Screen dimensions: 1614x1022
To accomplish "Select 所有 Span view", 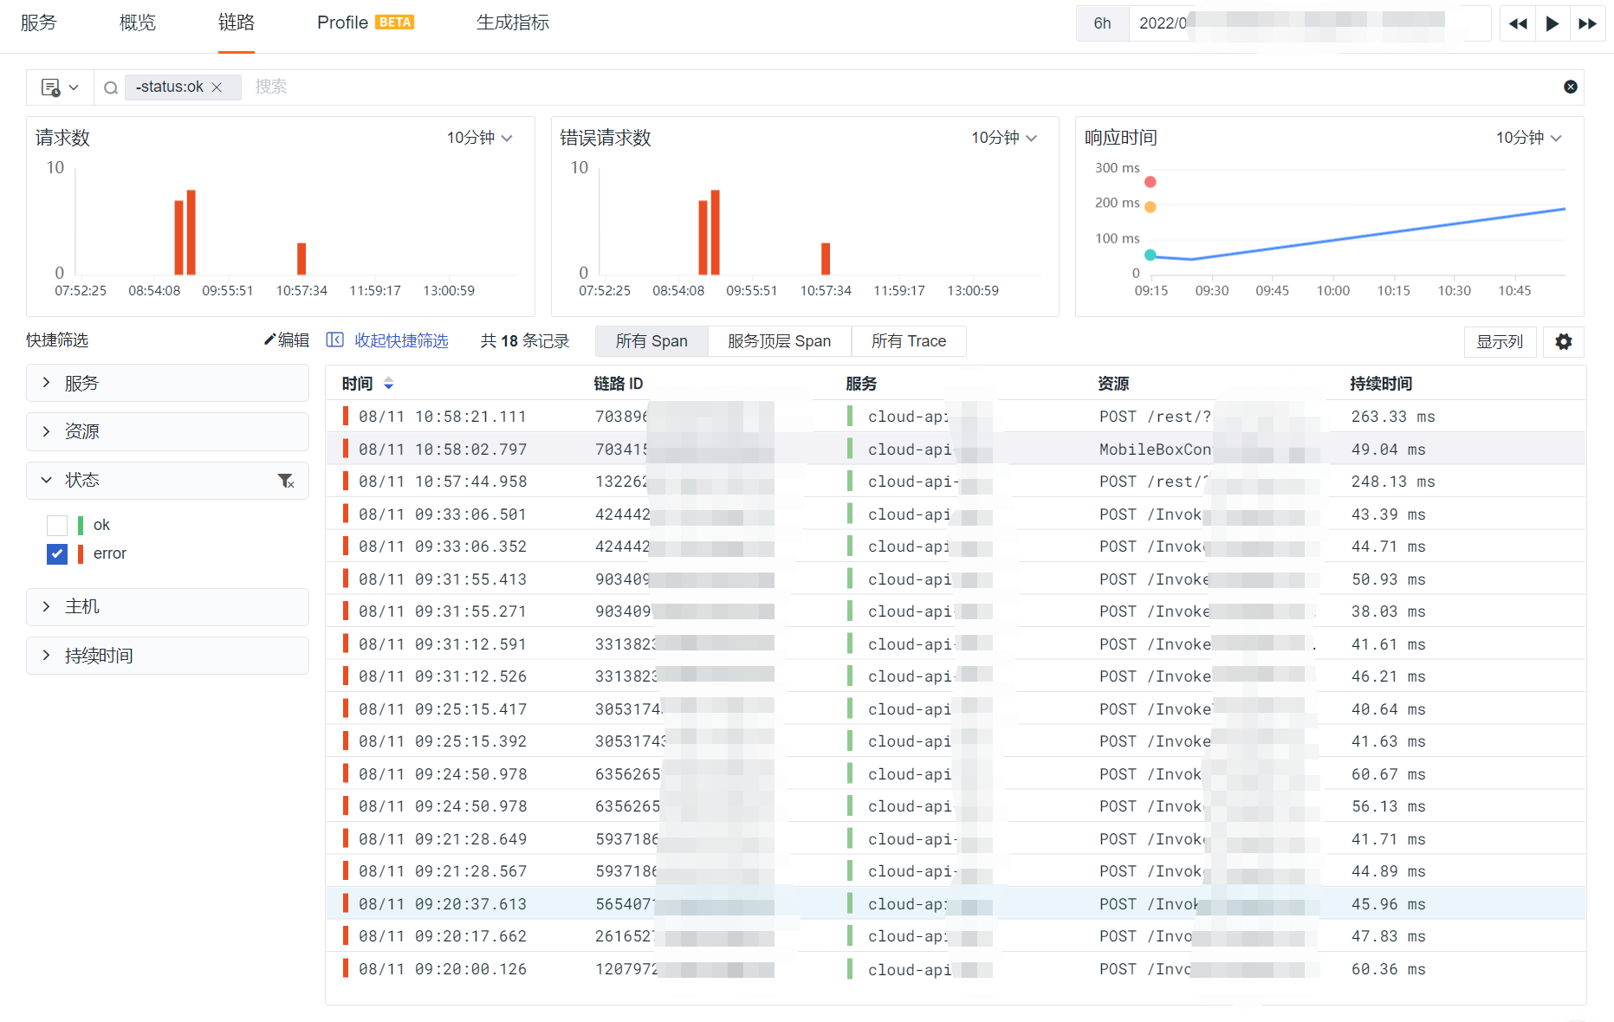I will point(651,341).
